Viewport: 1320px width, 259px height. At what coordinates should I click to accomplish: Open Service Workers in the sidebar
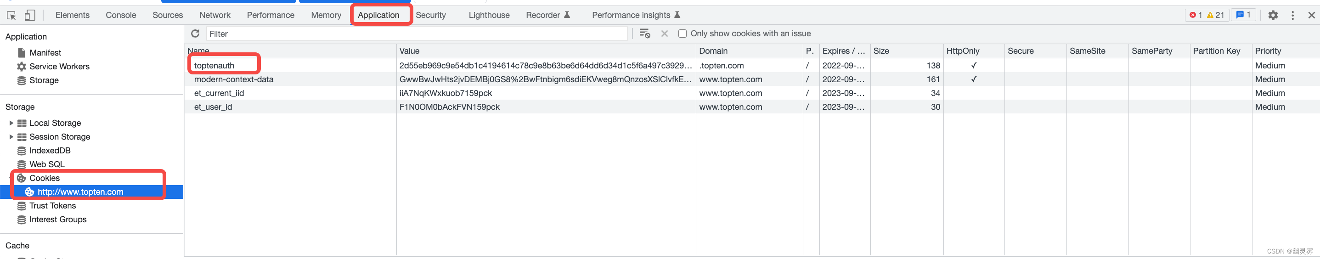point(59,67)
